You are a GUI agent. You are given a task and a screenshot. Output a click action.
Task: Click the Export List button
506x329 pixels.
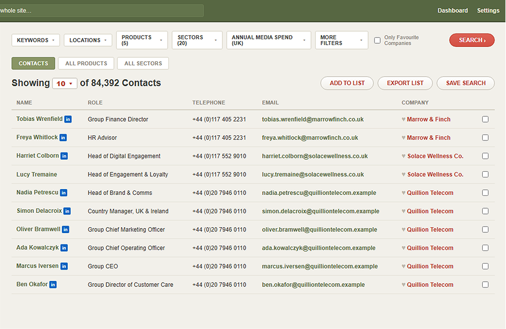point(405,83)
